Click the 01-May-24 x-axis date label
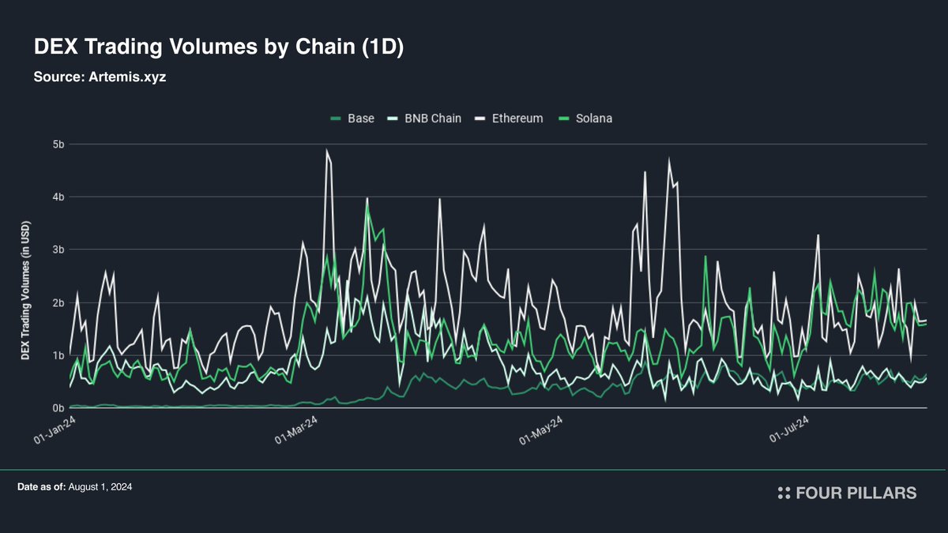 [x=542, y=431]
